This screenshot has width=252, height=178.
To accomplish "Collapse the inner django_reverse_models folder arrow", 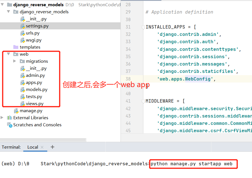I will click(x=8, y=12).
